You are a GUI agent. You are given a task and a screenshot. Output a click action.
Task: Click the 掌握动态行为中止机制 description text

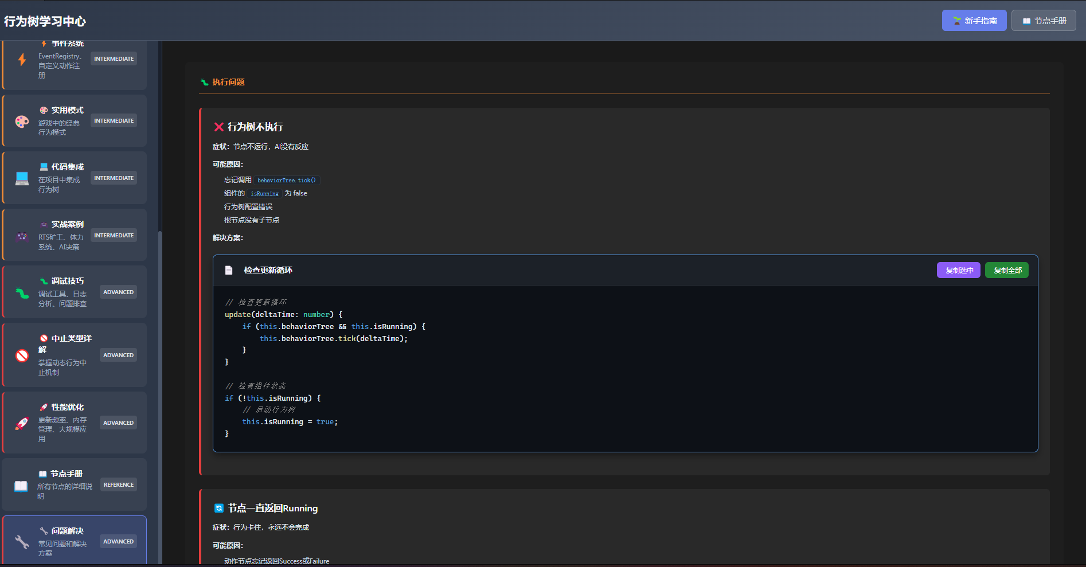(62, 367)
